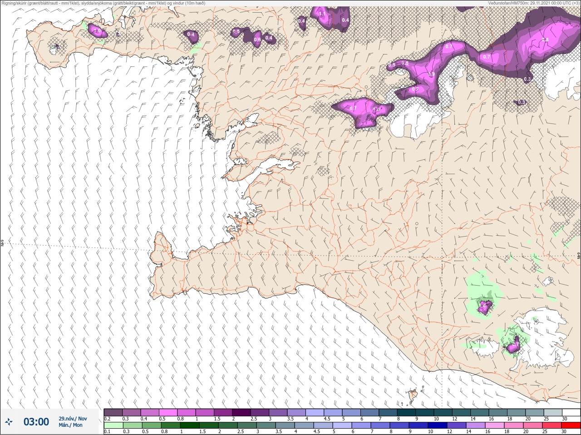Screen dimensions: 581x435
Task: Click the '0.2' label under the upper legend scale
Action: coord(107,419)
